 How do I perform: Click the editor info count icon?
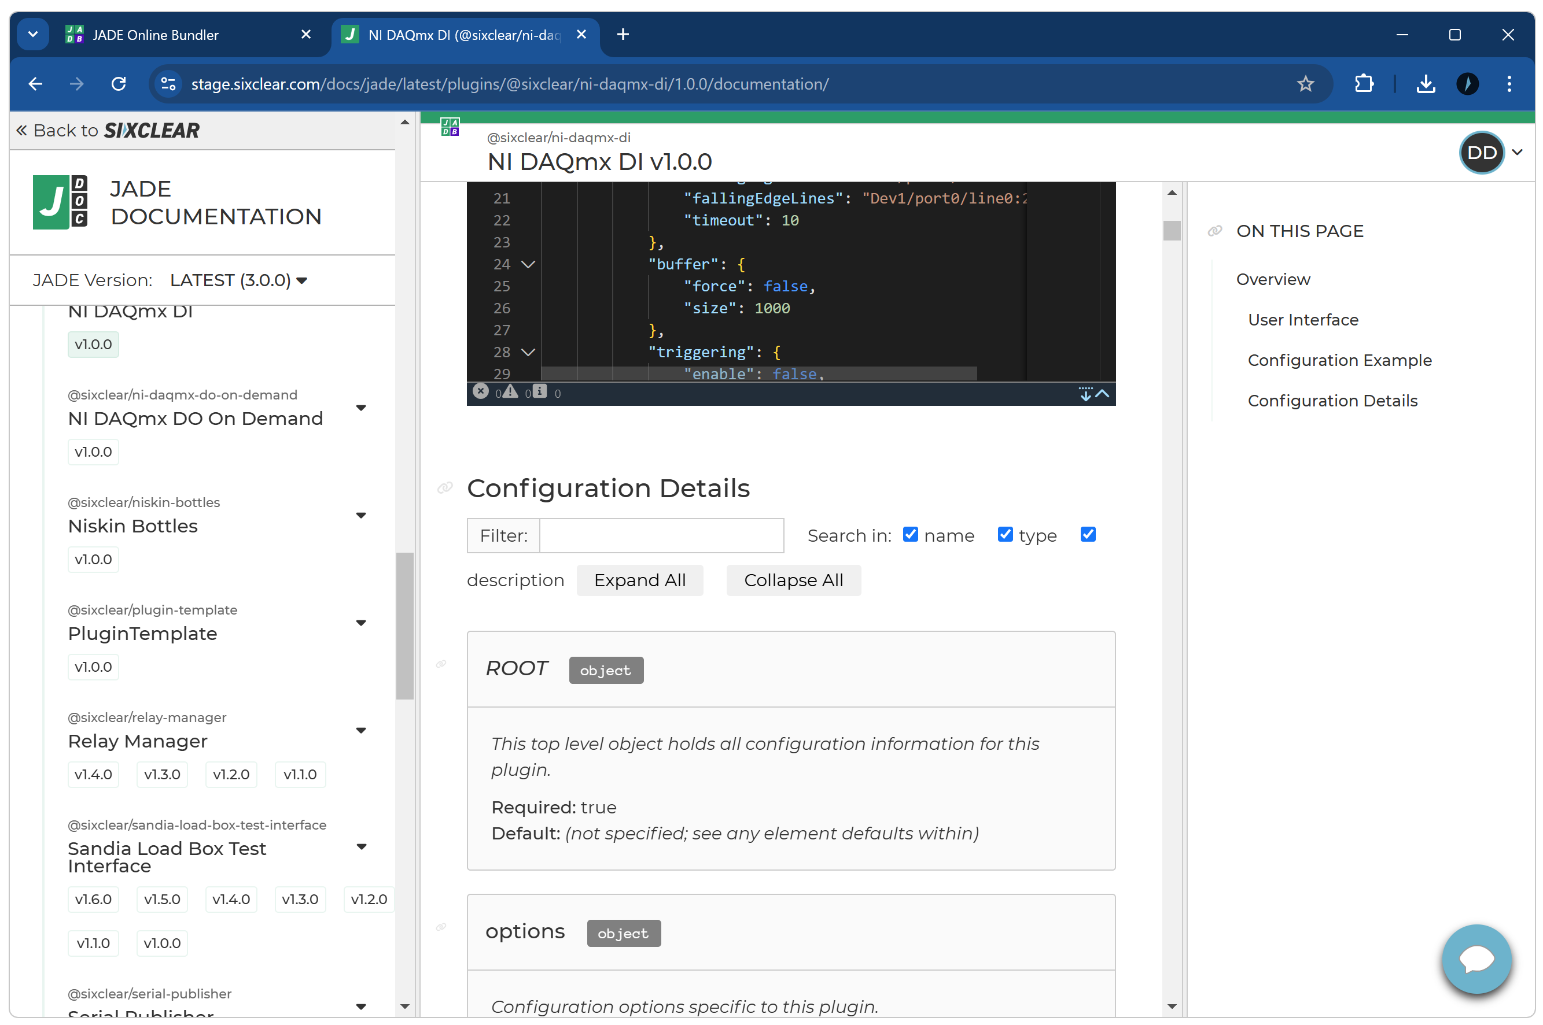[540, 391]
